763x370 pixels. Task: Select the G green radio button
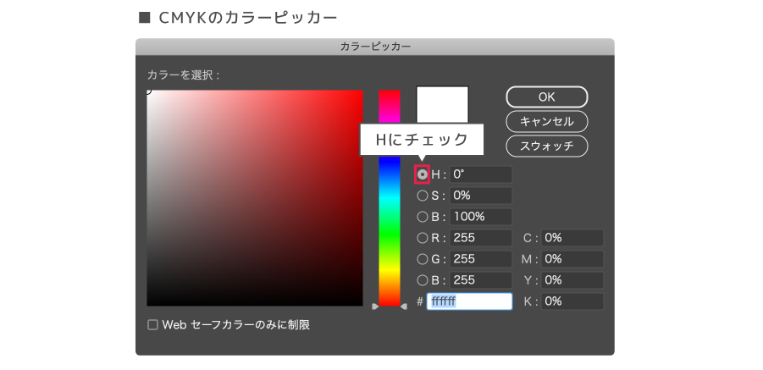[423, 259]
